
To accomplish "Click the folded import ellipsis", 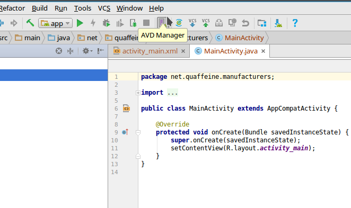I will pyautogui.click(x=173, y=93).
